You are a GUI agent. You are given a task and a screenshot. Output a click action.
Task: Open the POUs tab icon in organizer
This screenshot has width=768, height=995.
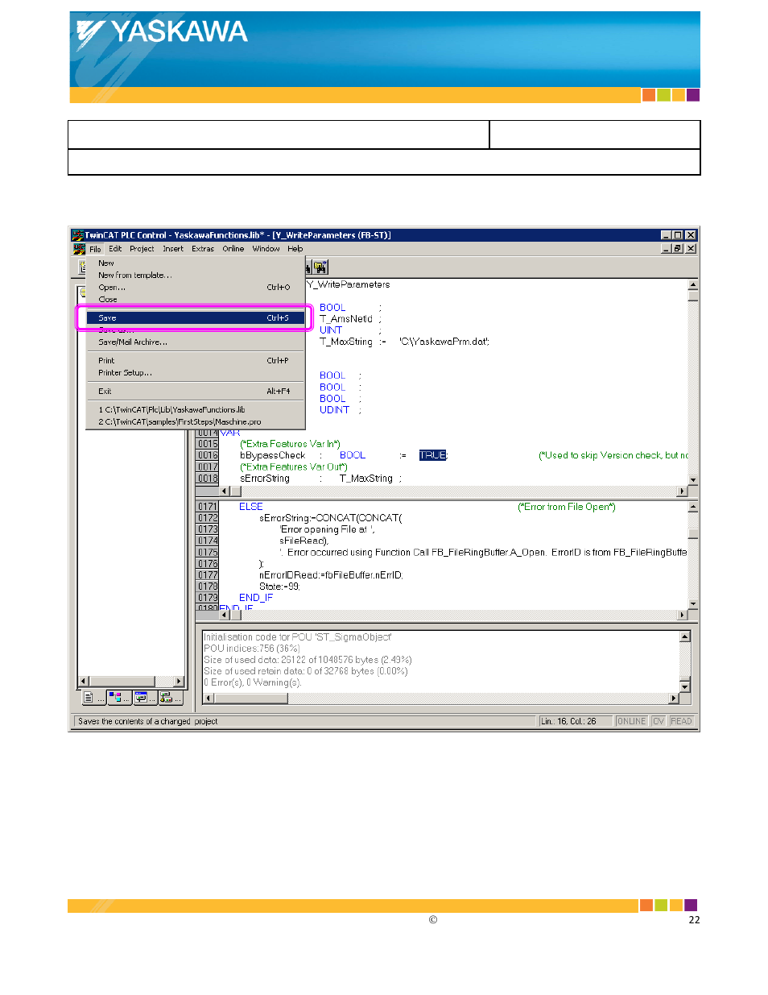(94, 698)
